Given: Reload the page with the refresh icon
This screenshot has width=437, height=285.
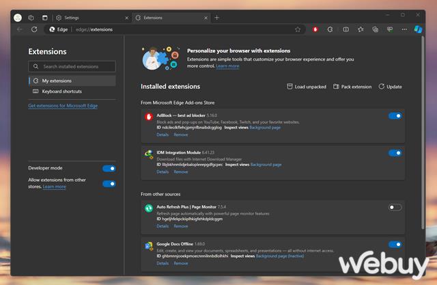Looking at the screenshot, I should point(34,29).
